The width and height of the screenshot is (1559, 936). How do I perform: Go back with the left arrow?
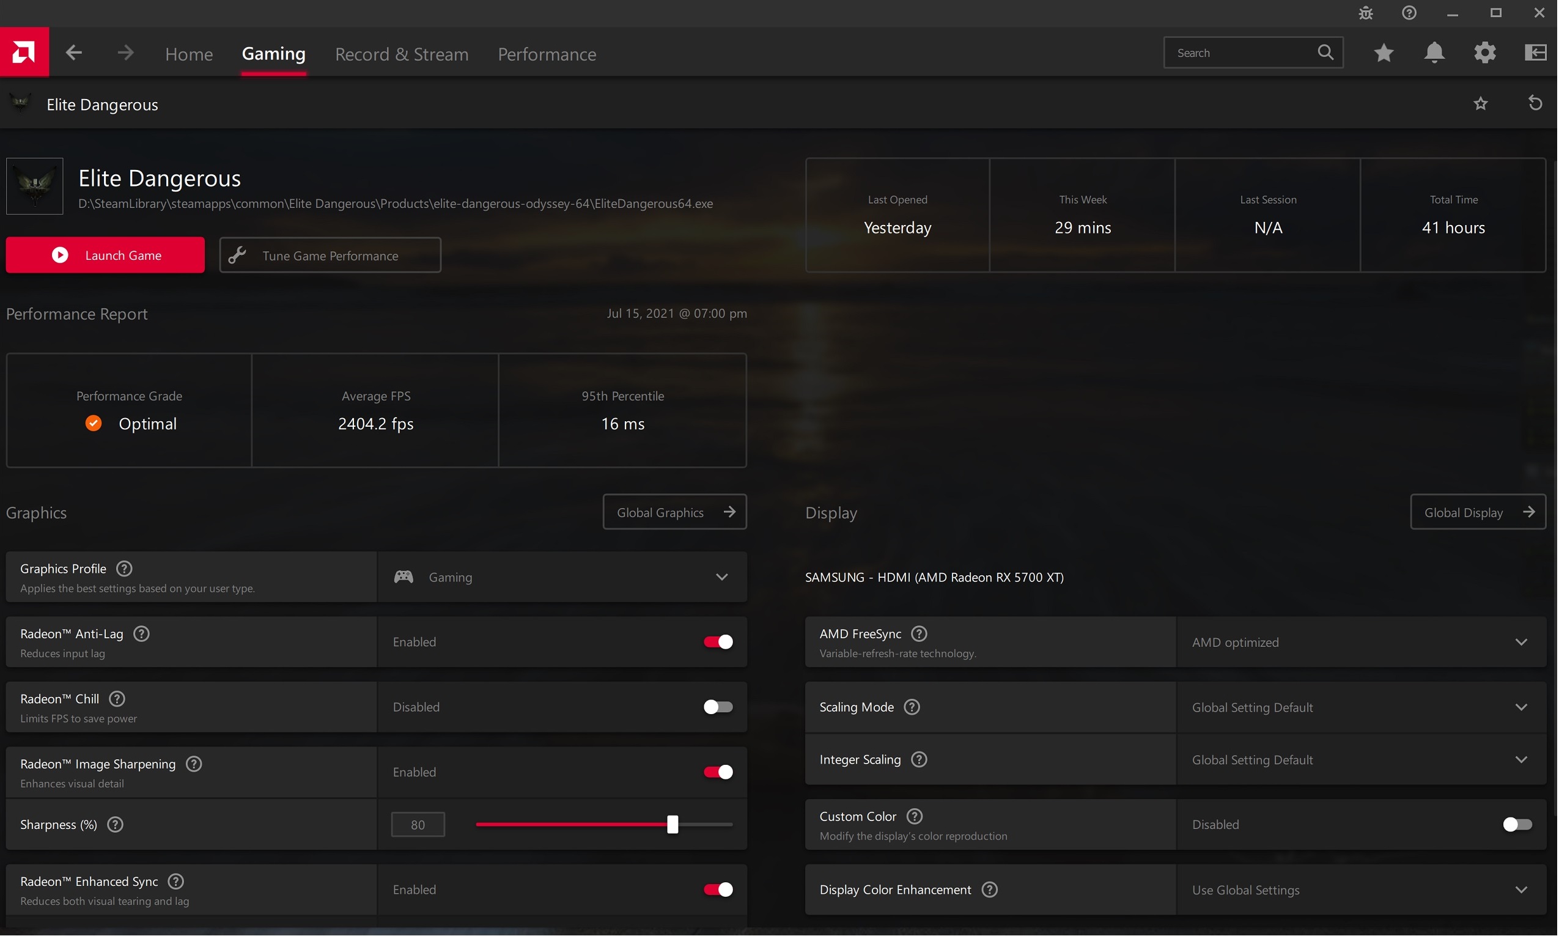point(74,53)
